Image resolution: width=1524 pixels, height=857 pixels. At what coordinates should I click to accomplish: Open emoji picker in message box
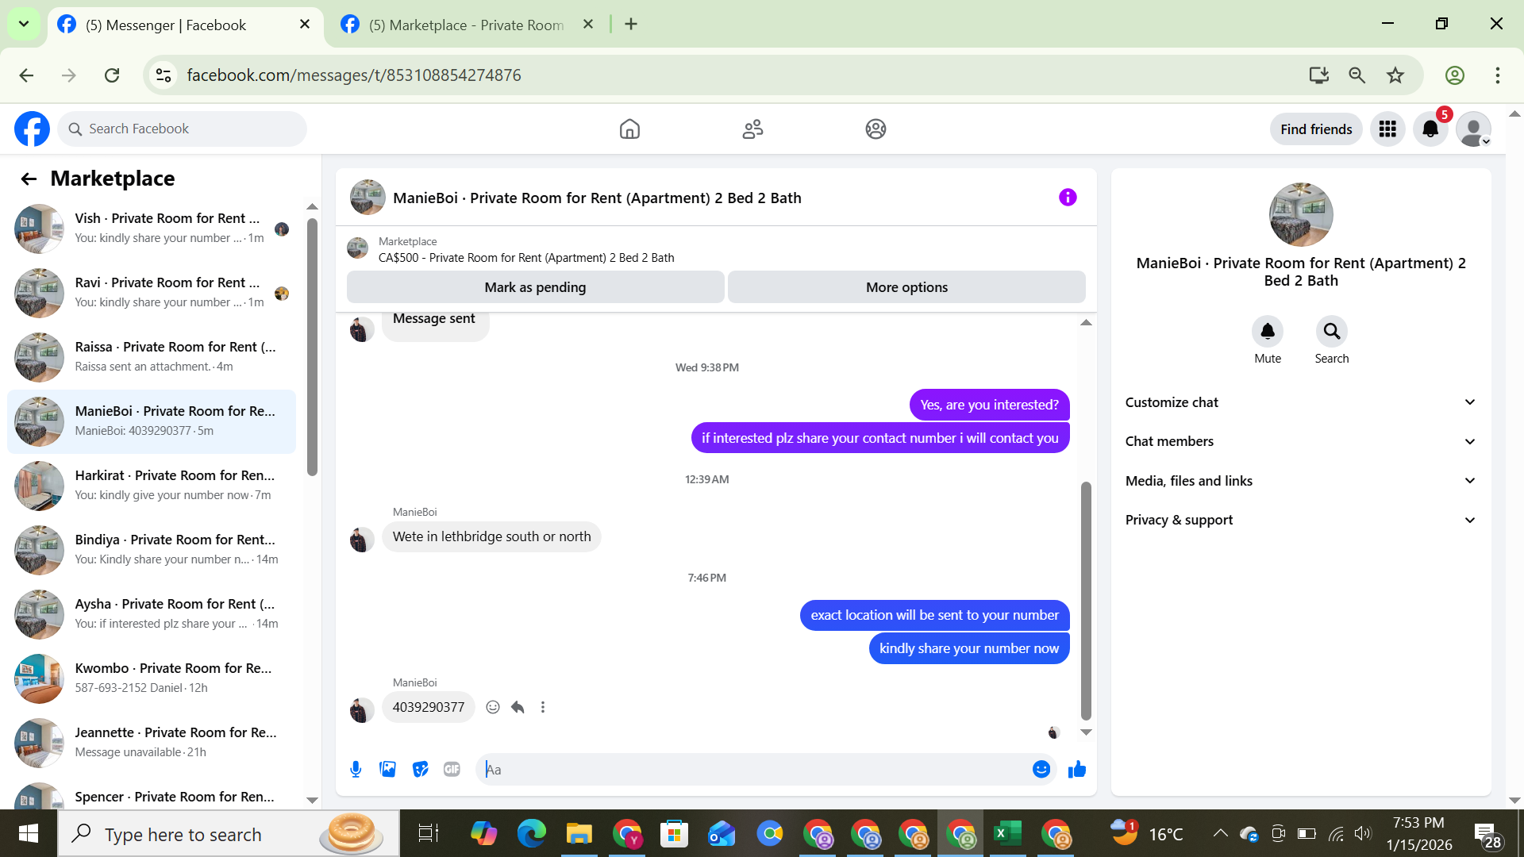[1041, 769]
